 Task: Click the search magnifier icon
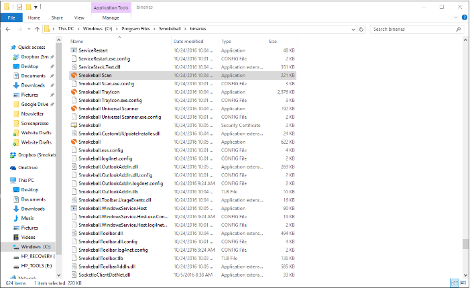pyautogui.click(x=459, y=30)
